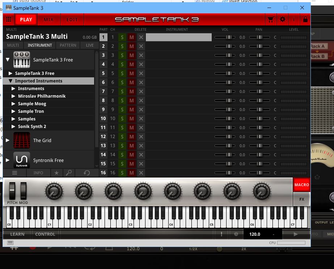The height and width of the screenshot is (269, 334).
Task: Mute part 10
Action: click(131, 119)
